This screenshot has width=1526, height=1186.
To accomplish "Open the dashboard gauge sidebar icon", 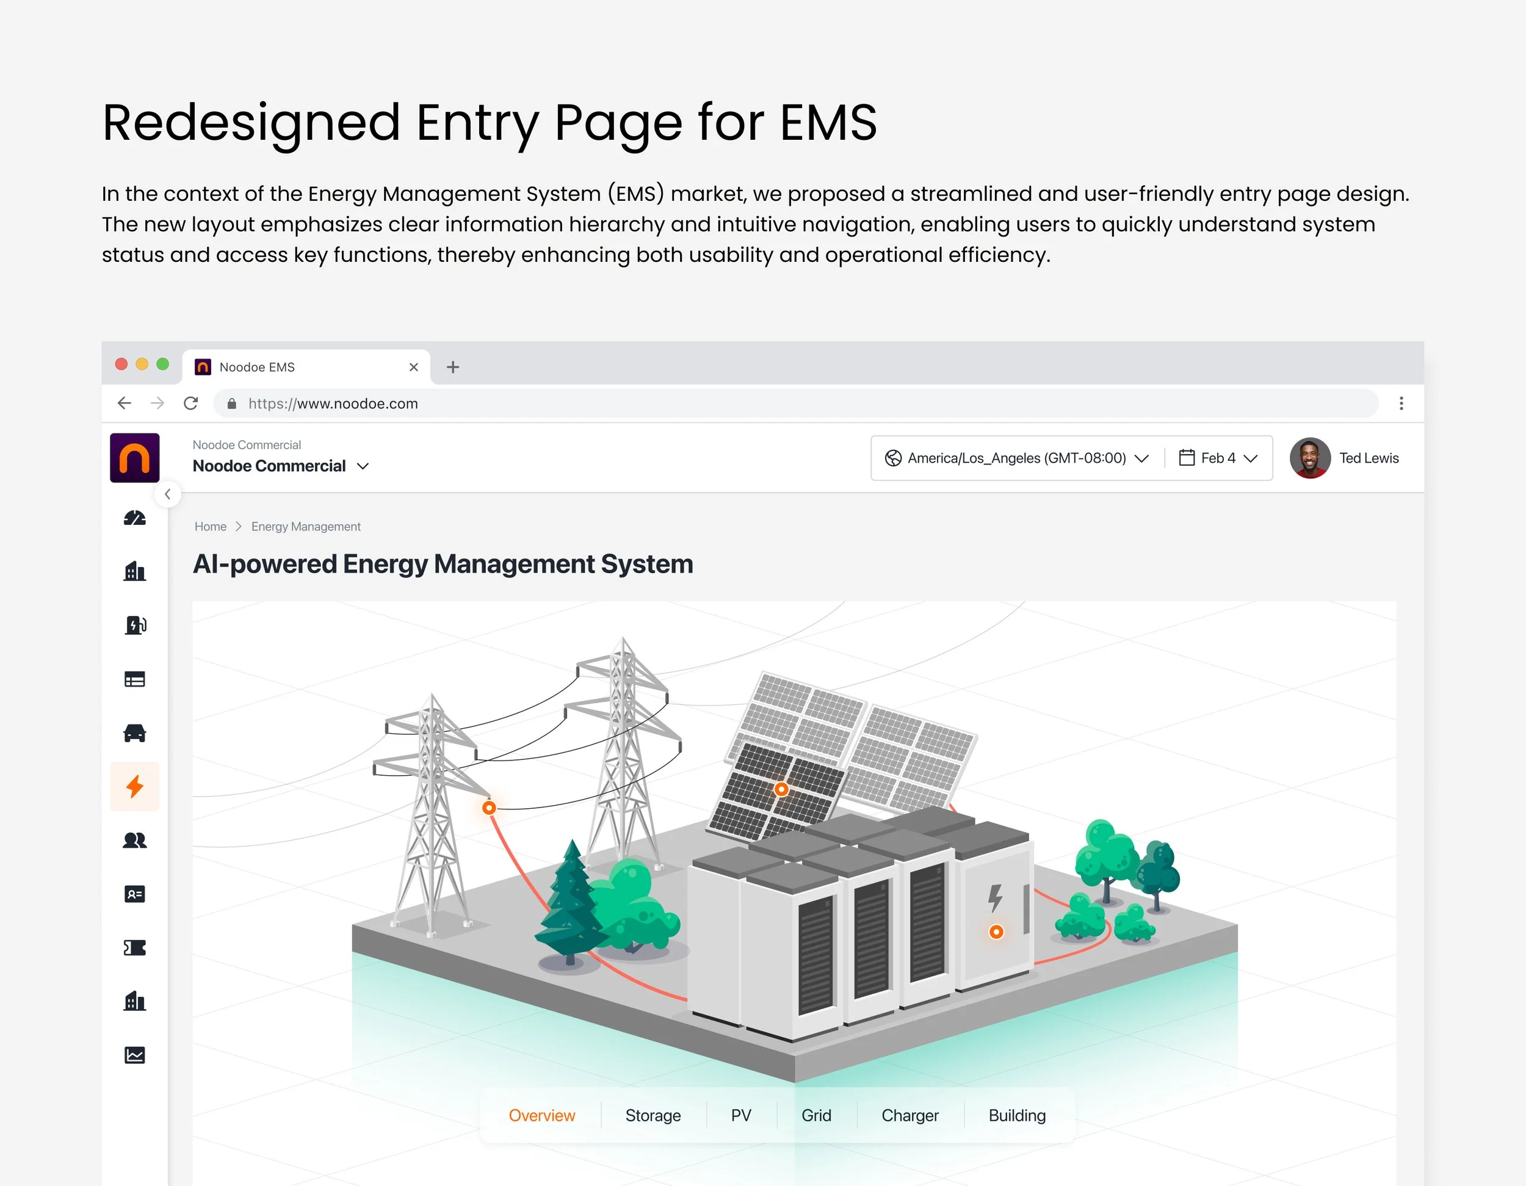I will coord(134,518).
